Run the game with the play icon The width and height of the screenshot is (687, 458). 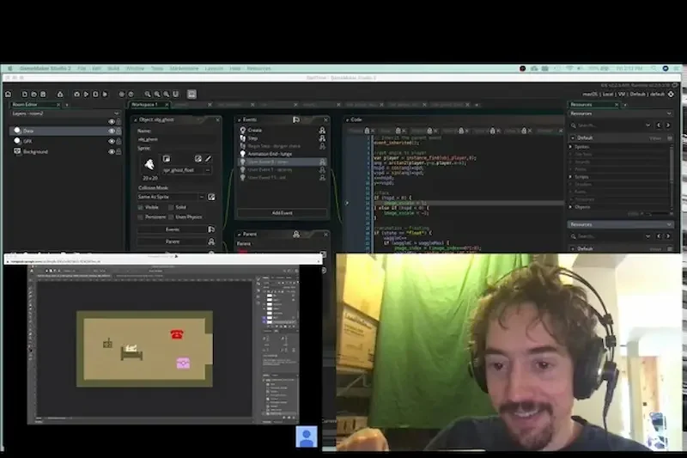(x=87, y=95)
